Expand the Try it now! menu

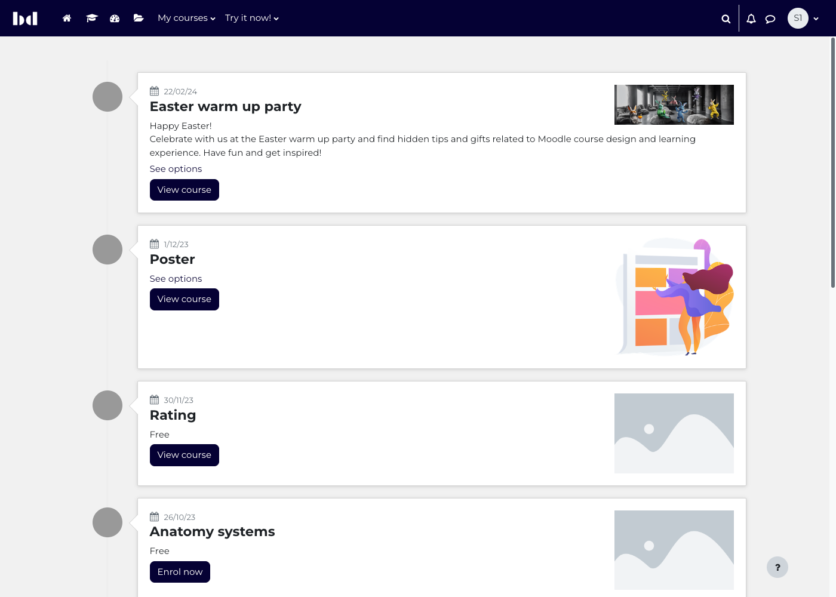[x=252, y=19]
